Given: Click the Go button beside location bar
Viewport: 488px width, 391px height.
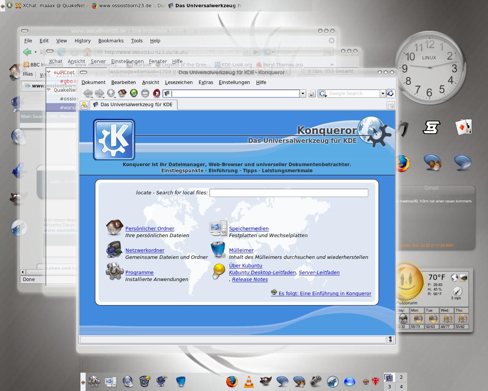Looking at the screenshot, I should pyautogui.click(x=311, y=94).
